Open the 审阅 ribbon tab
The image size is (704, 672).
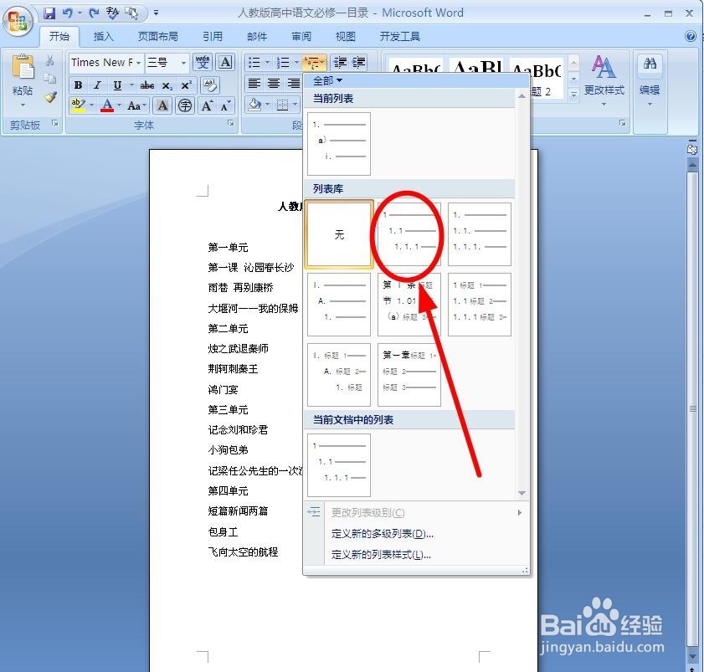click(301, 36)
